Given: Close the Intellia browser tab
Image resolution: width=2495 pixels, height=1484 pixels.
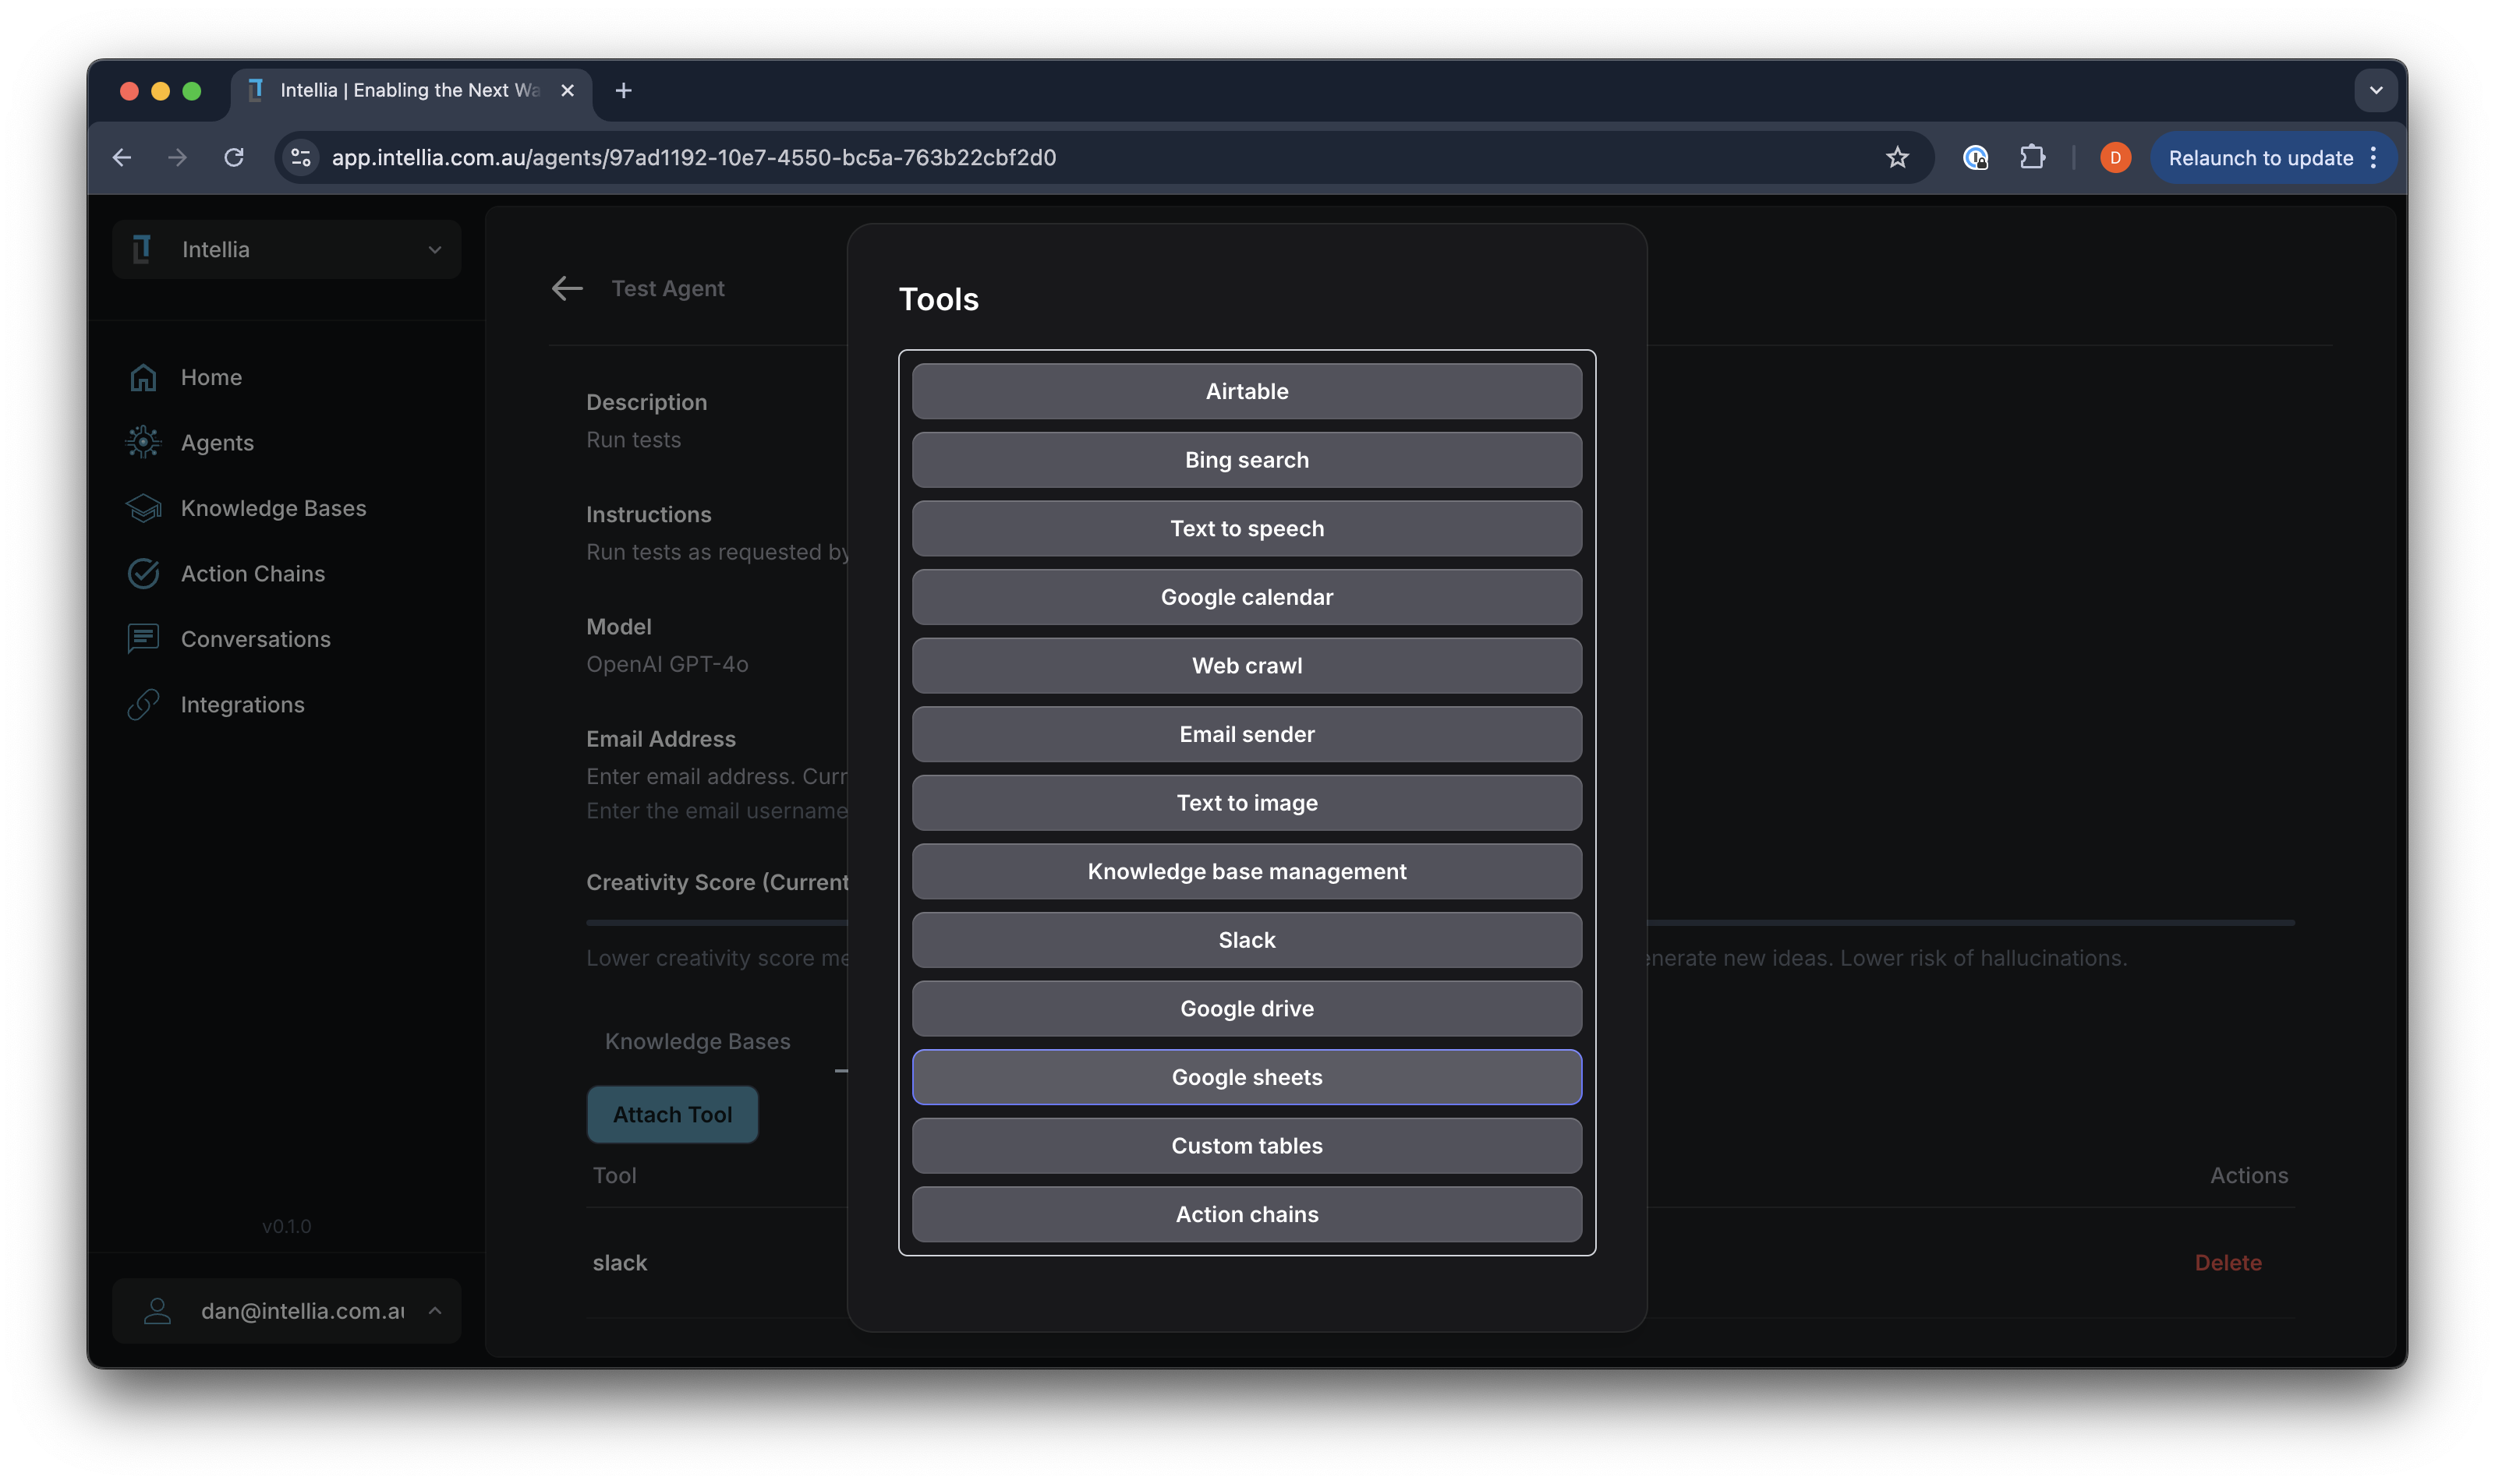Looking at the screenshot, I should (x=568, y=90).
